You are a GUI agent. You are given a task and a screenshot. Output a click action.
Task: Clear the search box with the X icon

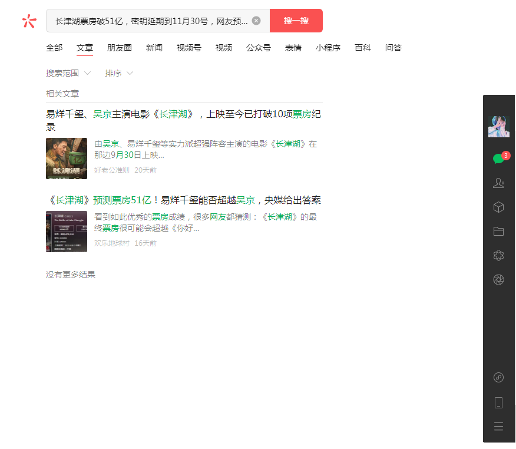pyautogui.click(x=256, y=21)
